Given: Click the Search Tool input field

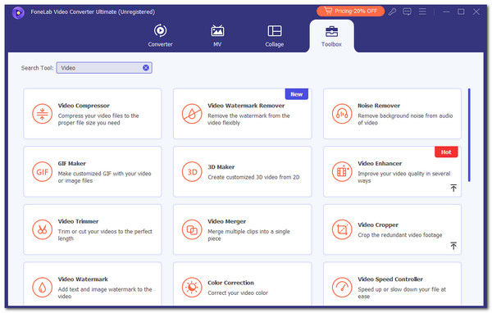Looking at the screenshot, I should (x=104, y=68).
